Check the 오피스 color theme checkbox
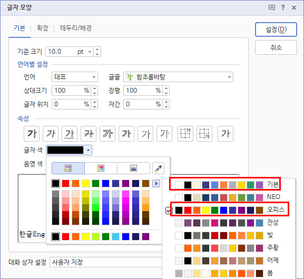Screen dimensions: 304x279 point(168,211)
